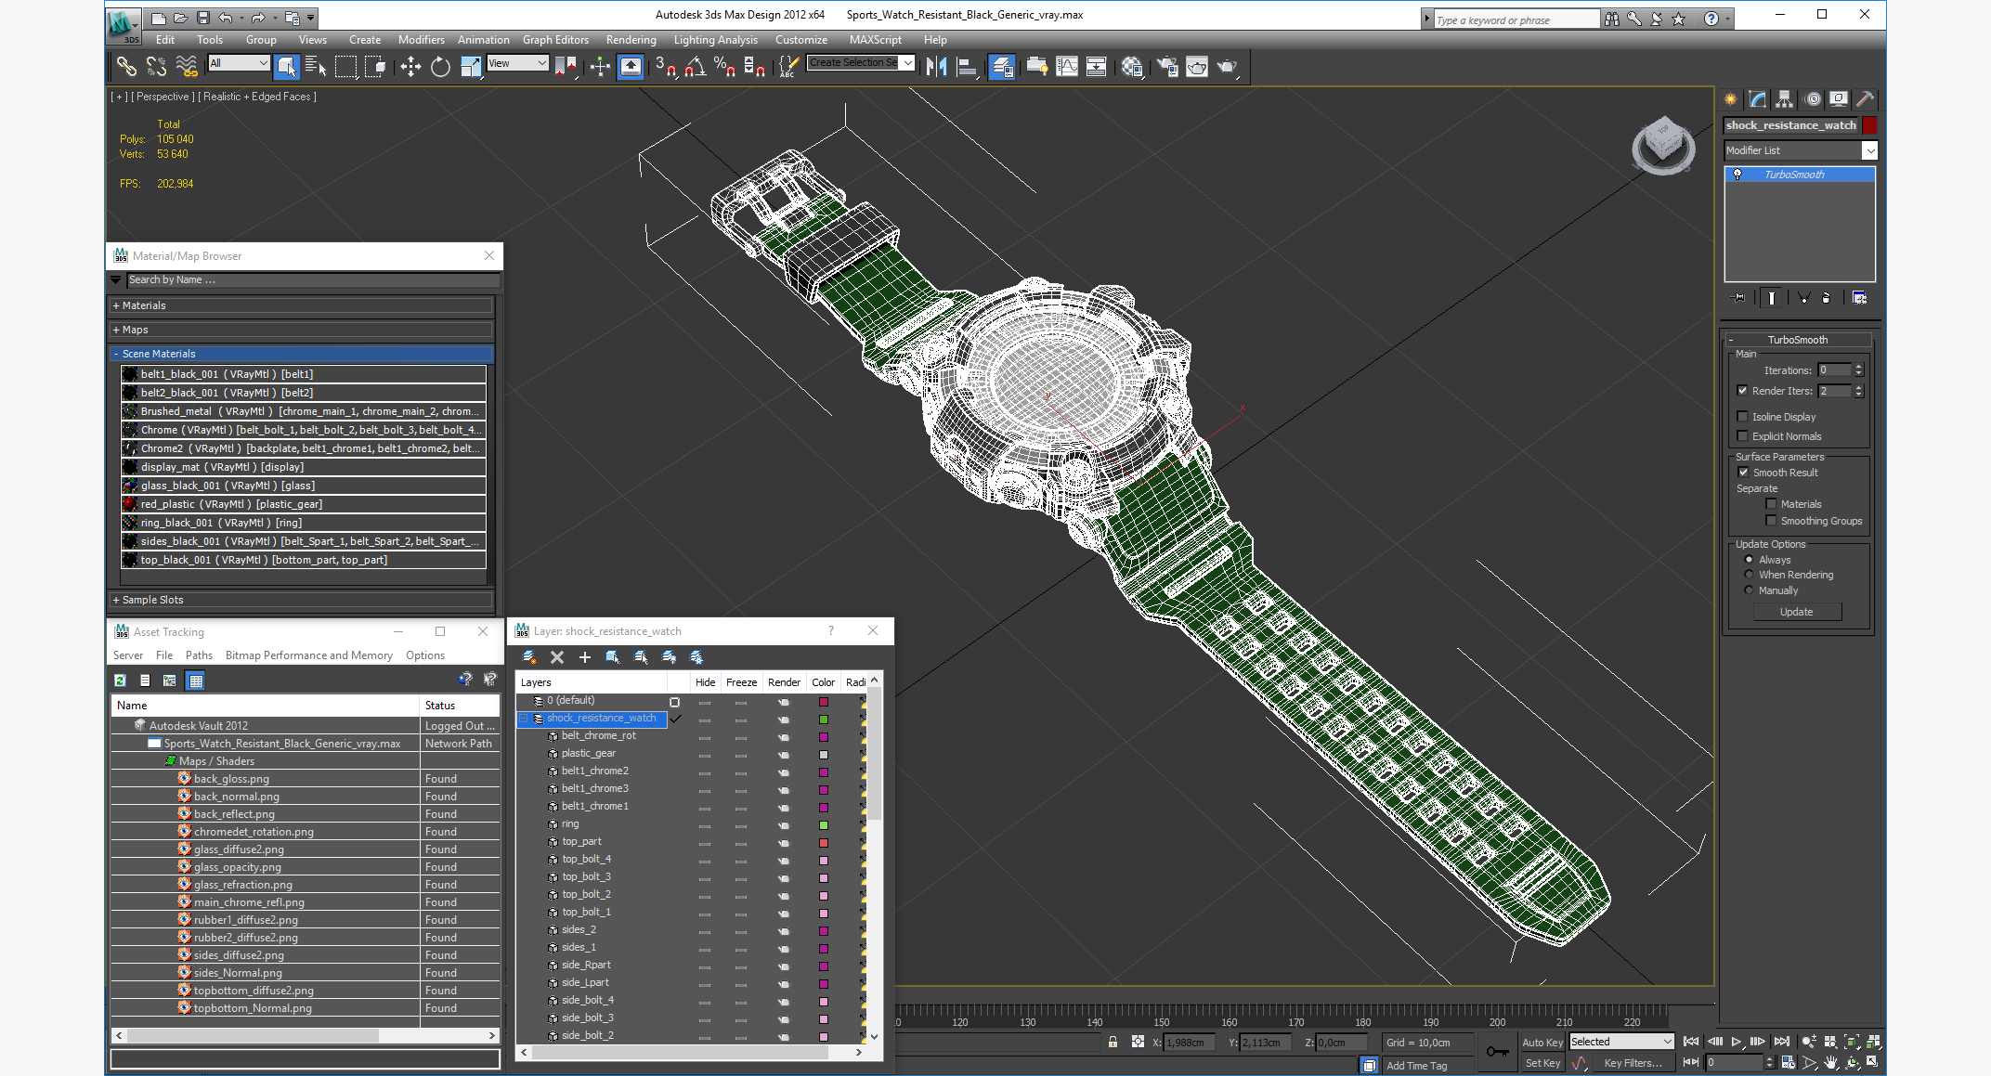This screenshot has height=1076, width=1991.
Task: Click the Play Animation button
Action: click(x=1736, y=1042)
